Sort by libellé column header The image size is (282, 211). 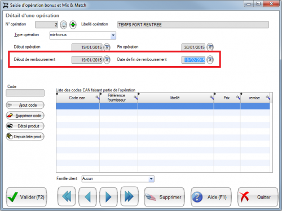pyautogui.click(x=175, y=98)
